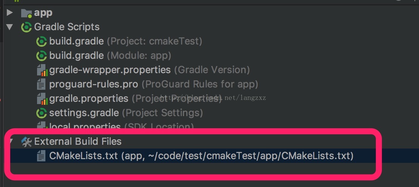
Task: Click the proguard-rules.pro text file icon
Action: [x=41, y=84]
